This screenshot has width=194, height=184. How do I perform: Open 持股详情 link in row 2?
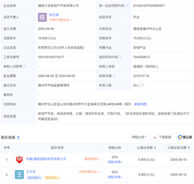pyautogui.click(x=115, y=177)
